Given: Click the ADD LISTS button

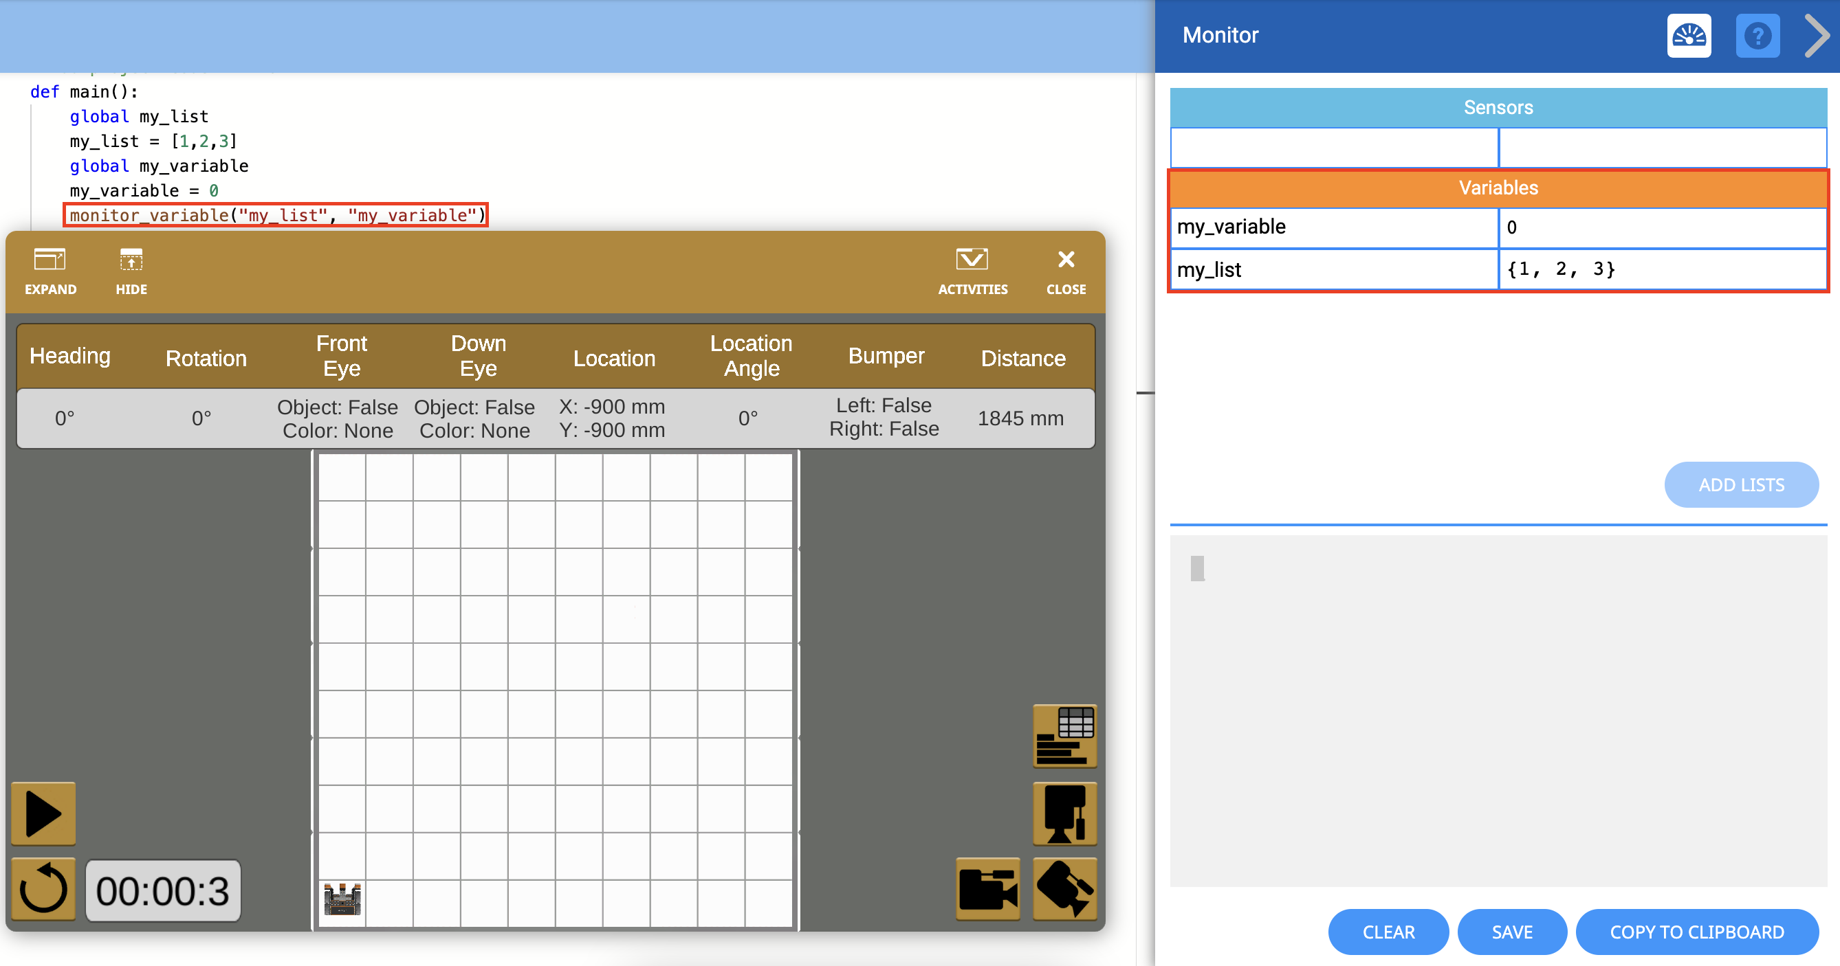Looking at the screenshot, I should point(1742,484).
